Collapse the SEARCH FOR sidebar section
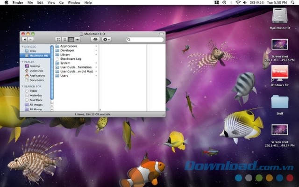This screenshot has height=187, width=299. (x=22, y=86)
